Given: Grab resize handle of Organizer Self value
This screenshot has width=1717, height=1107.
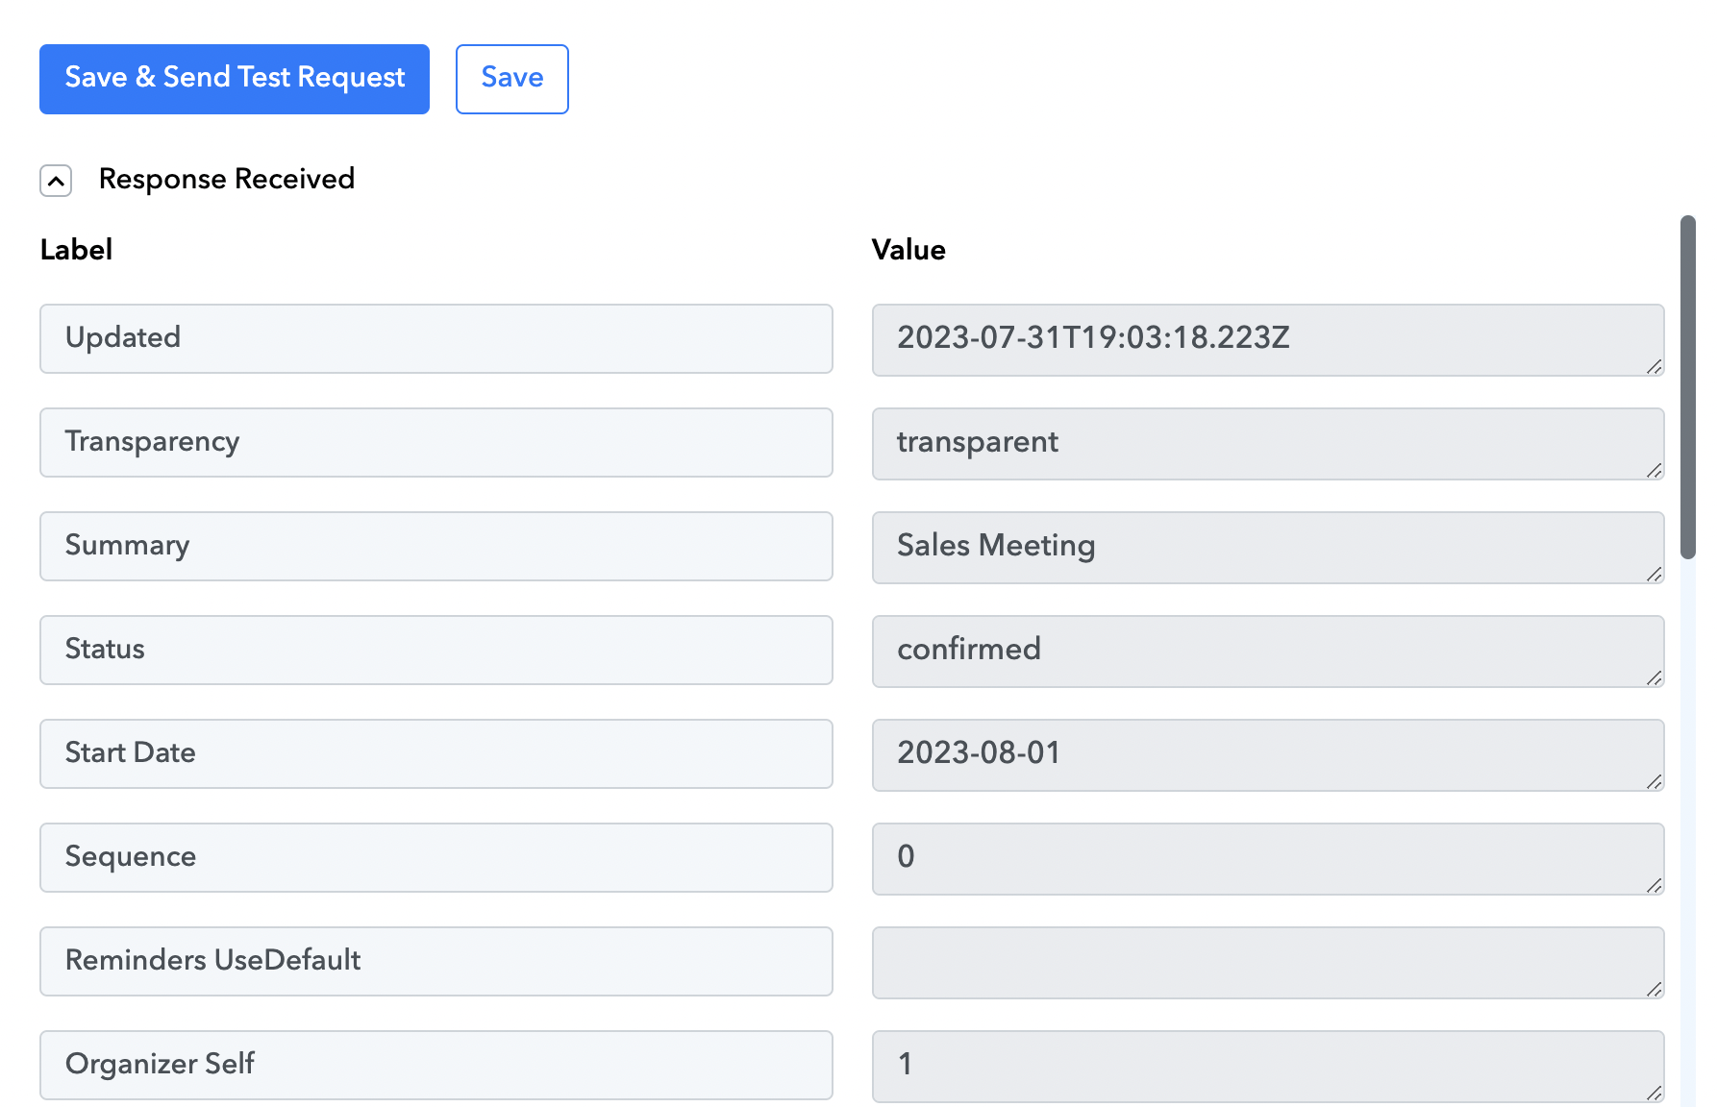Looking at the screenshot, I should tap(1655, 1093).
